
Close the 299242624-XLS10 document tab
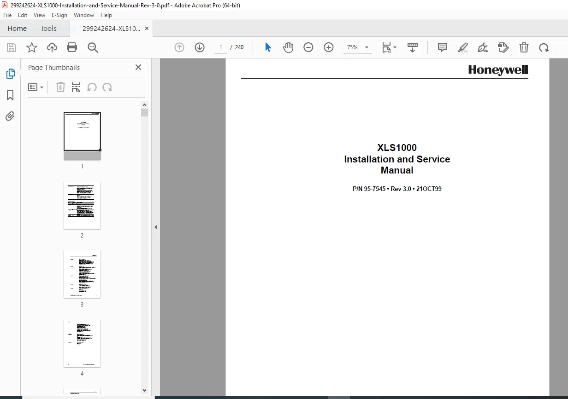click(147, 29)
